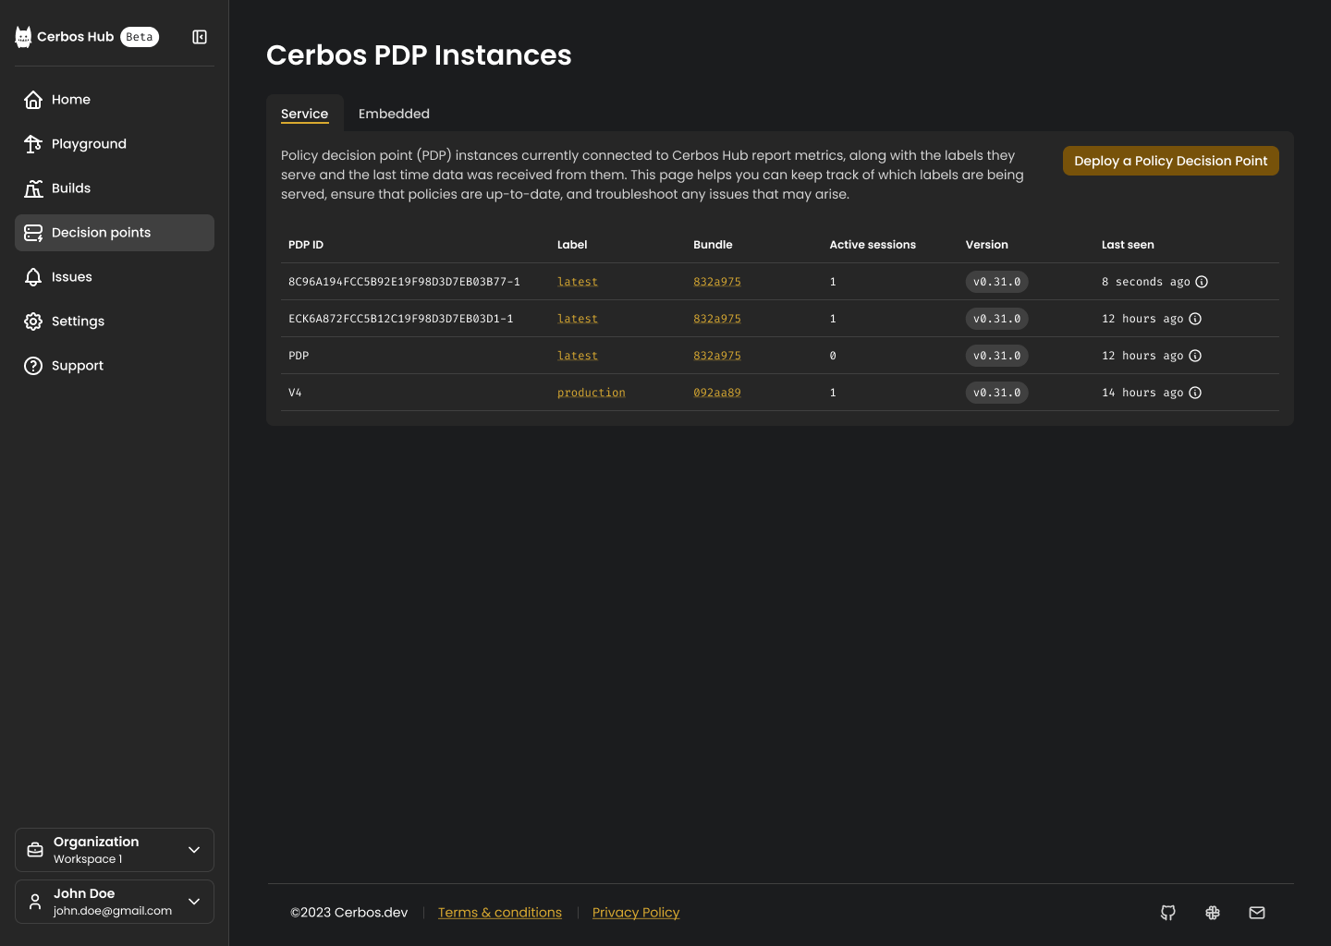This screenshot has width=1331, height=946.
Task: Open the GitHub icon in the footer
Action: 1168,913
